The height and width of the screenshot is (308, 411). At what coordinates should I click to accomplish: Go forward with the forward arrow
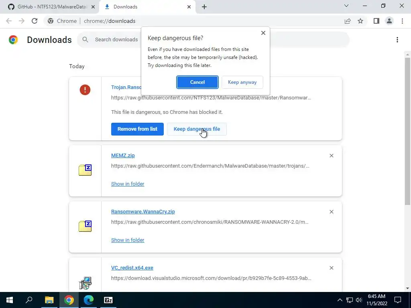tap(22, 21)
